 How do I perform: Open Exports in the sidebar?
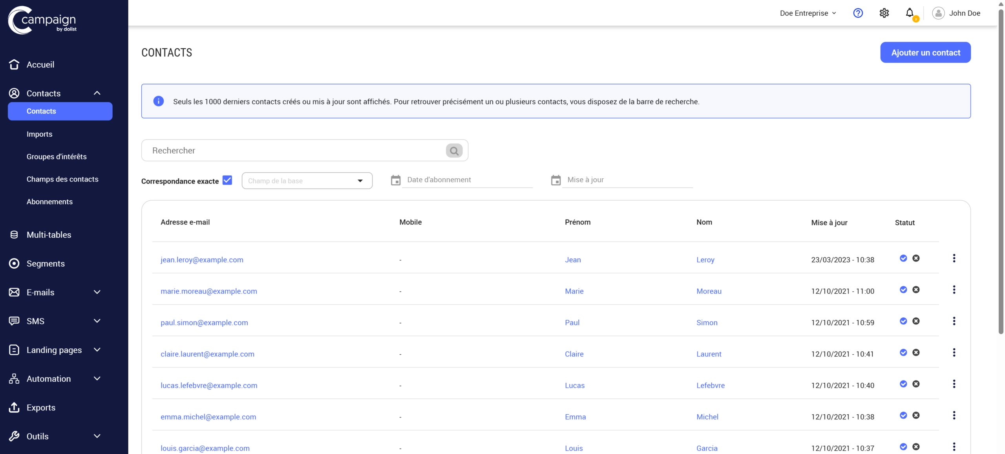tap(41, 408)
